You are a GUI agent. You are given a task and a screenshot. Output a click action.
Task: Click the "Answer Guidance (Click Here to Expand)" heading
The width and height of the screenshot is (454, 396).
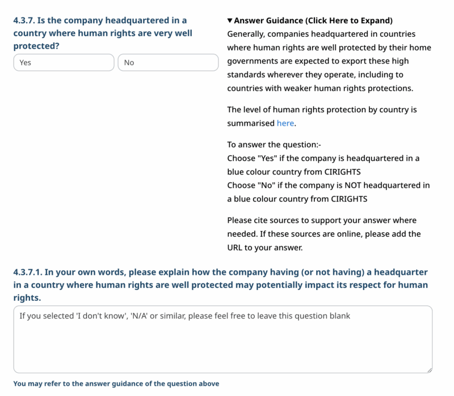(313, 21)
